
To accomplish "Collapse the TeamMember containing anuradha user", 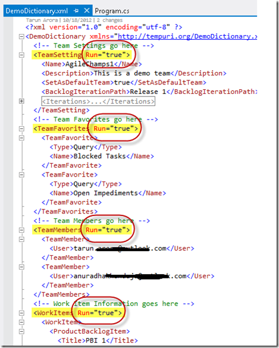I will pyautogui.click(x=21, y=267).
